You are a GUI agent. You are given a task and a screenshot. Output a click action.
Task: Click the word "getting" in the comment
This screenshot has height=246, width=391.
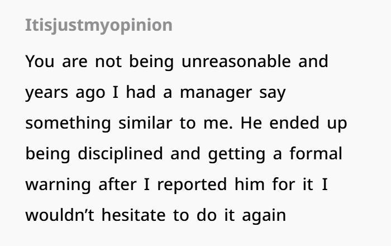click(237, 154)
